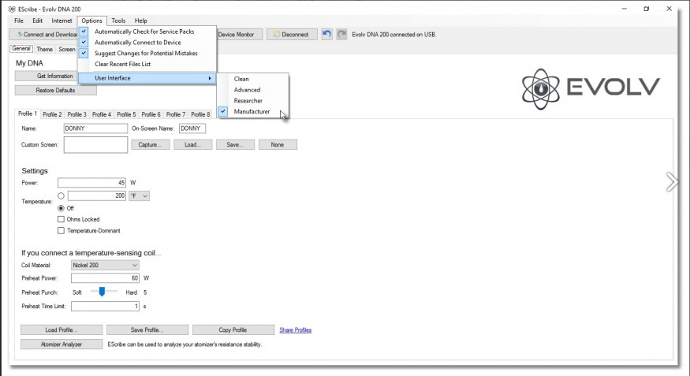Click the Save Profile... button

147,329
